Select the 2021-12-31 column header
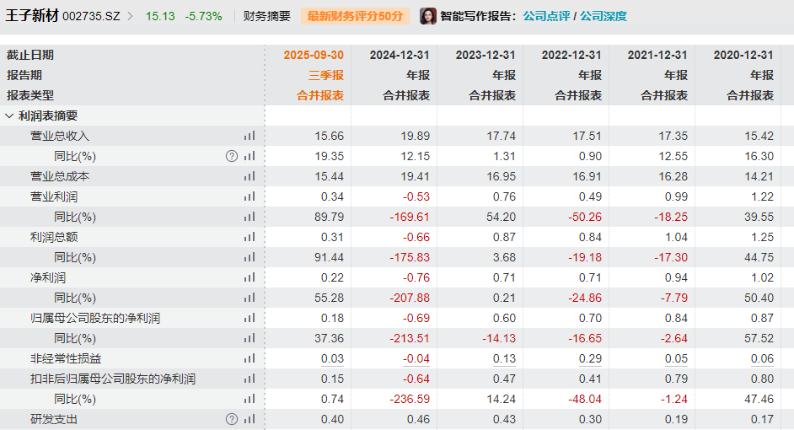This screenshot has height=430, width=794. point(657,55)
